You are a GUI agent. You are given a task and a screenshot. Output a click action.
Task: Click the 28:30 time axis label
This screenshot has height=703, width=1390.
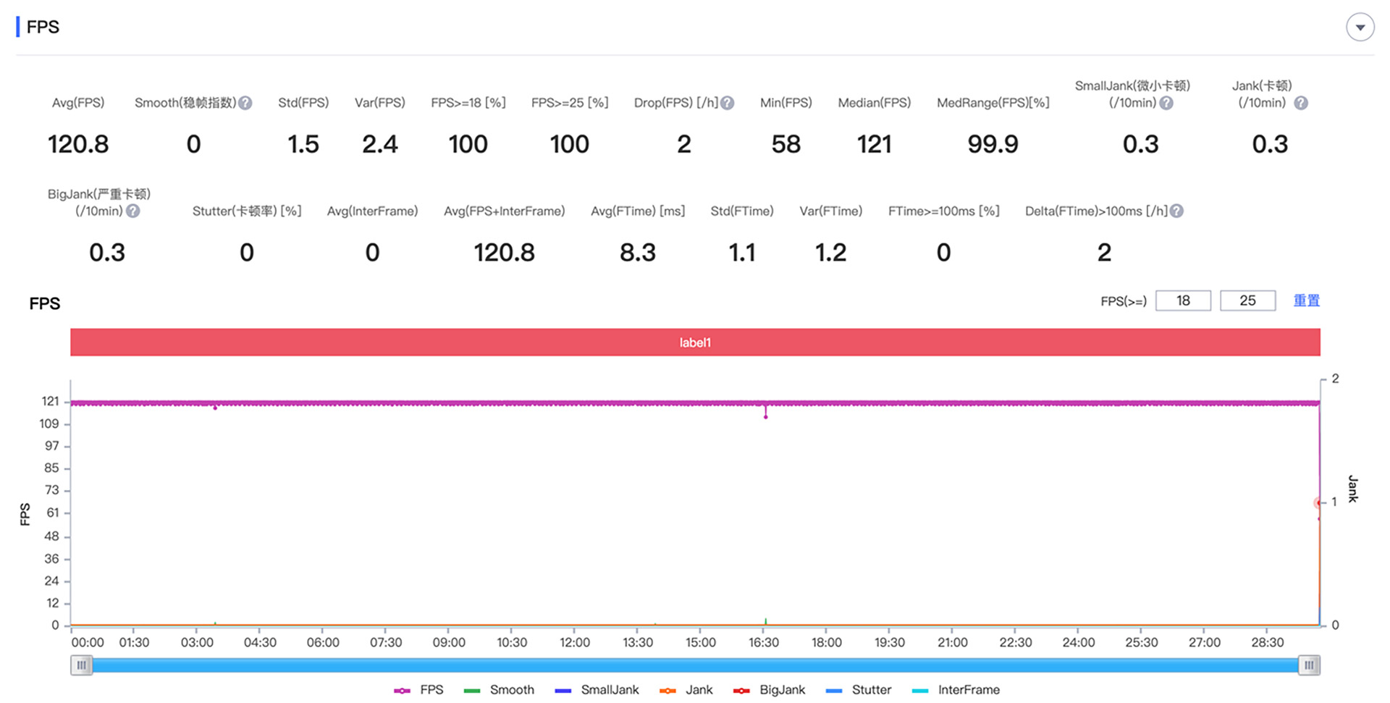1268,643
